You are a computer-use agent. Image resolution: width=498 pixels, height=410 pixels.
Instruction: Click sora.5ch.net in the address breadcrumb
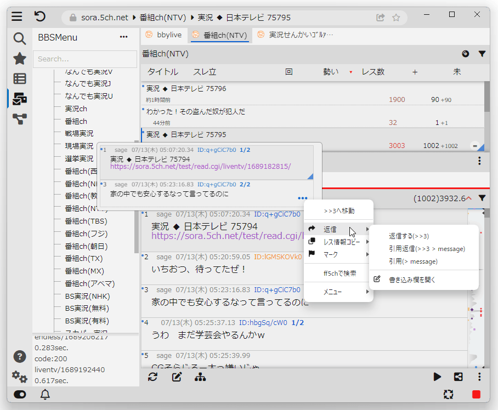coord(105,18)
